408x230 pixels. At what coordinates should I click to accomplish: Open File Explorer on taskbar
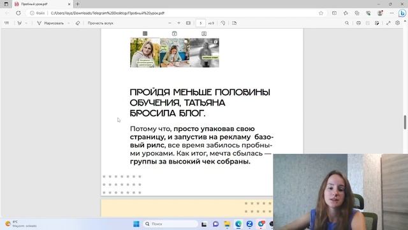pyautogui.click(x=227, y=224)
